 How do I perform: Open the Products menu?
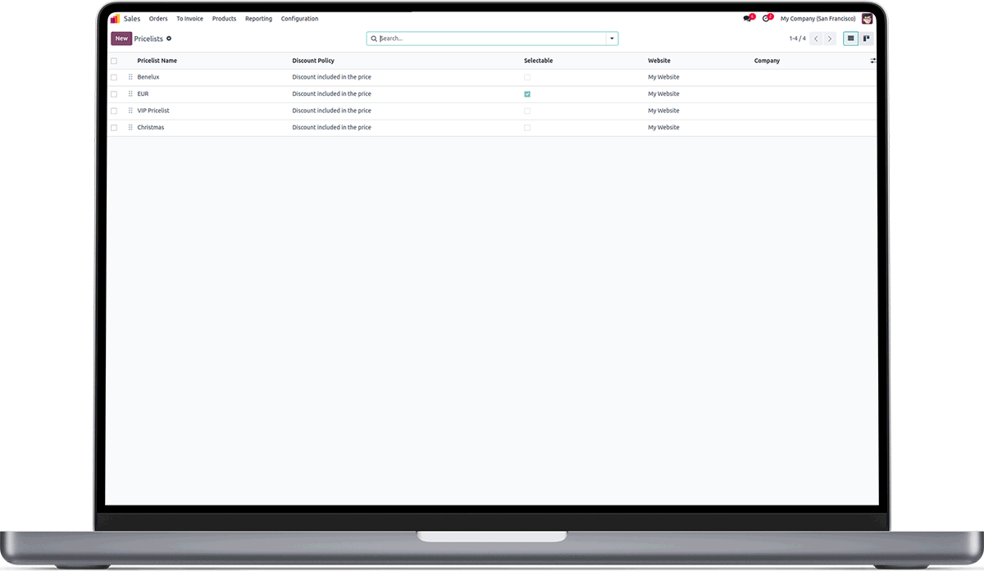pyautogui.click(x=224, y=18)
